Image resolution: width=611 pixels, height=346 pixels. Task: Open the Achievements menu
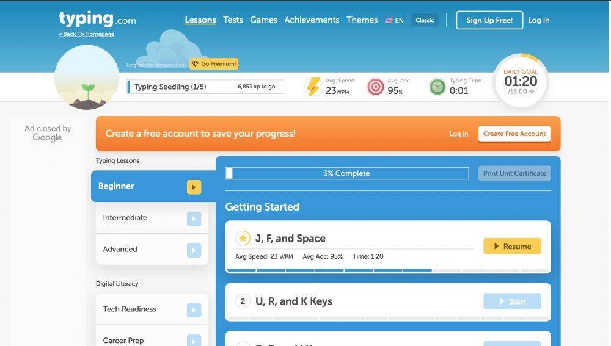pyautogui.click(x=312, y=20)
